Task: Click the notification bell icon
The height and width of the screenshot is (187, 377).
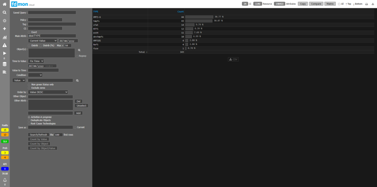Action: tap(4, 180)
